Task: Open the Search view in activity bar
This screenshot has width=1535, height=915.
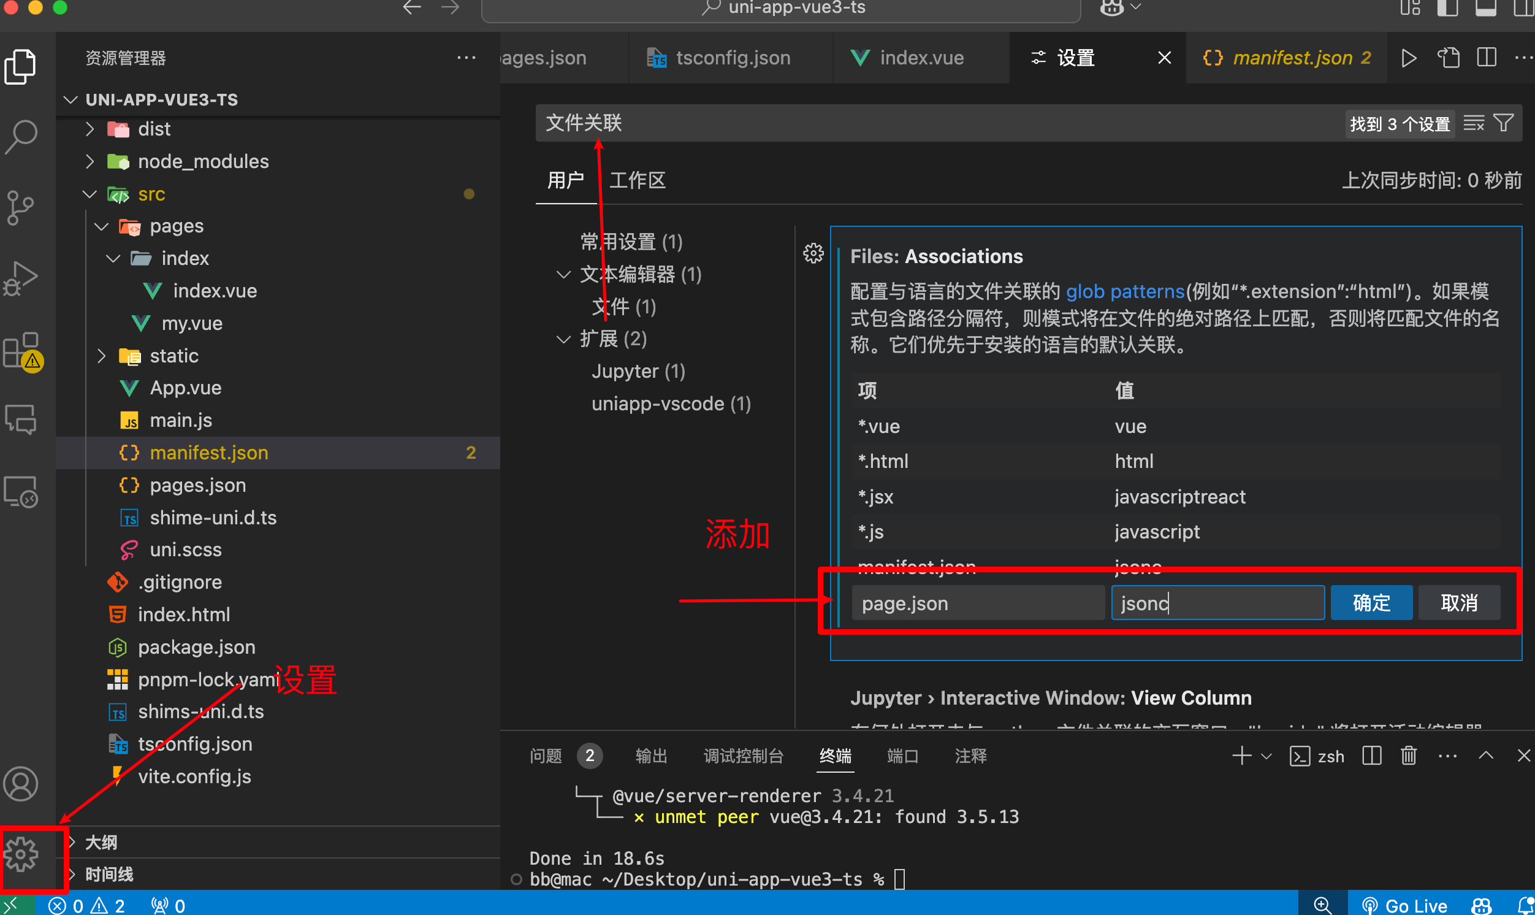Action: 21,136
